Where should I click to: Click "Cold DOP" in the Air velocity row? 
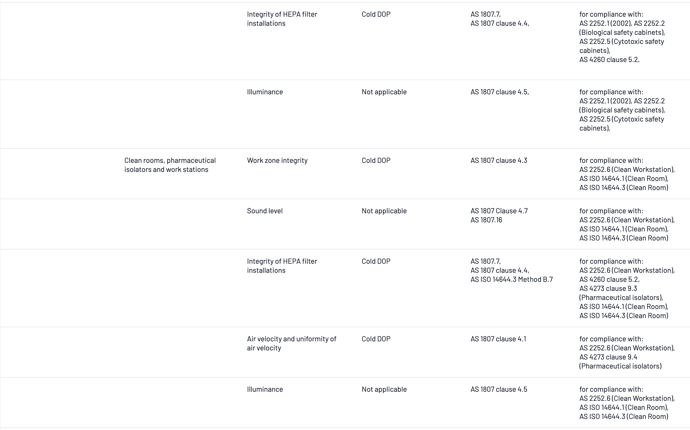(x=376, y=339)
